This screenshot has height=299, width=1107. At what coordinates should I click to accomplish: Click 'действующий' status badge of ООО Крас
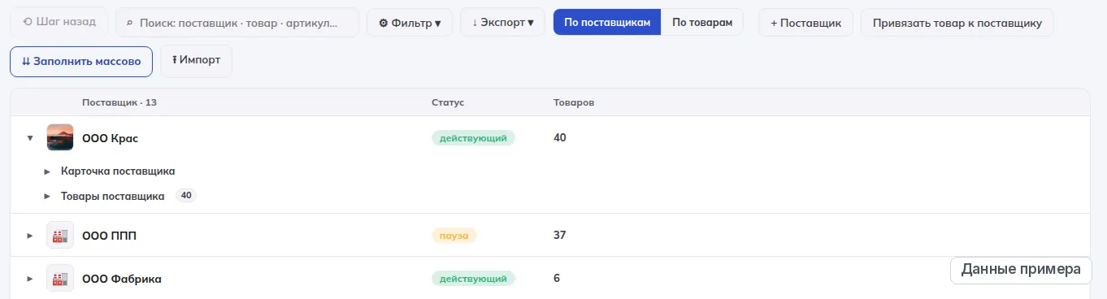click(473, 138)
